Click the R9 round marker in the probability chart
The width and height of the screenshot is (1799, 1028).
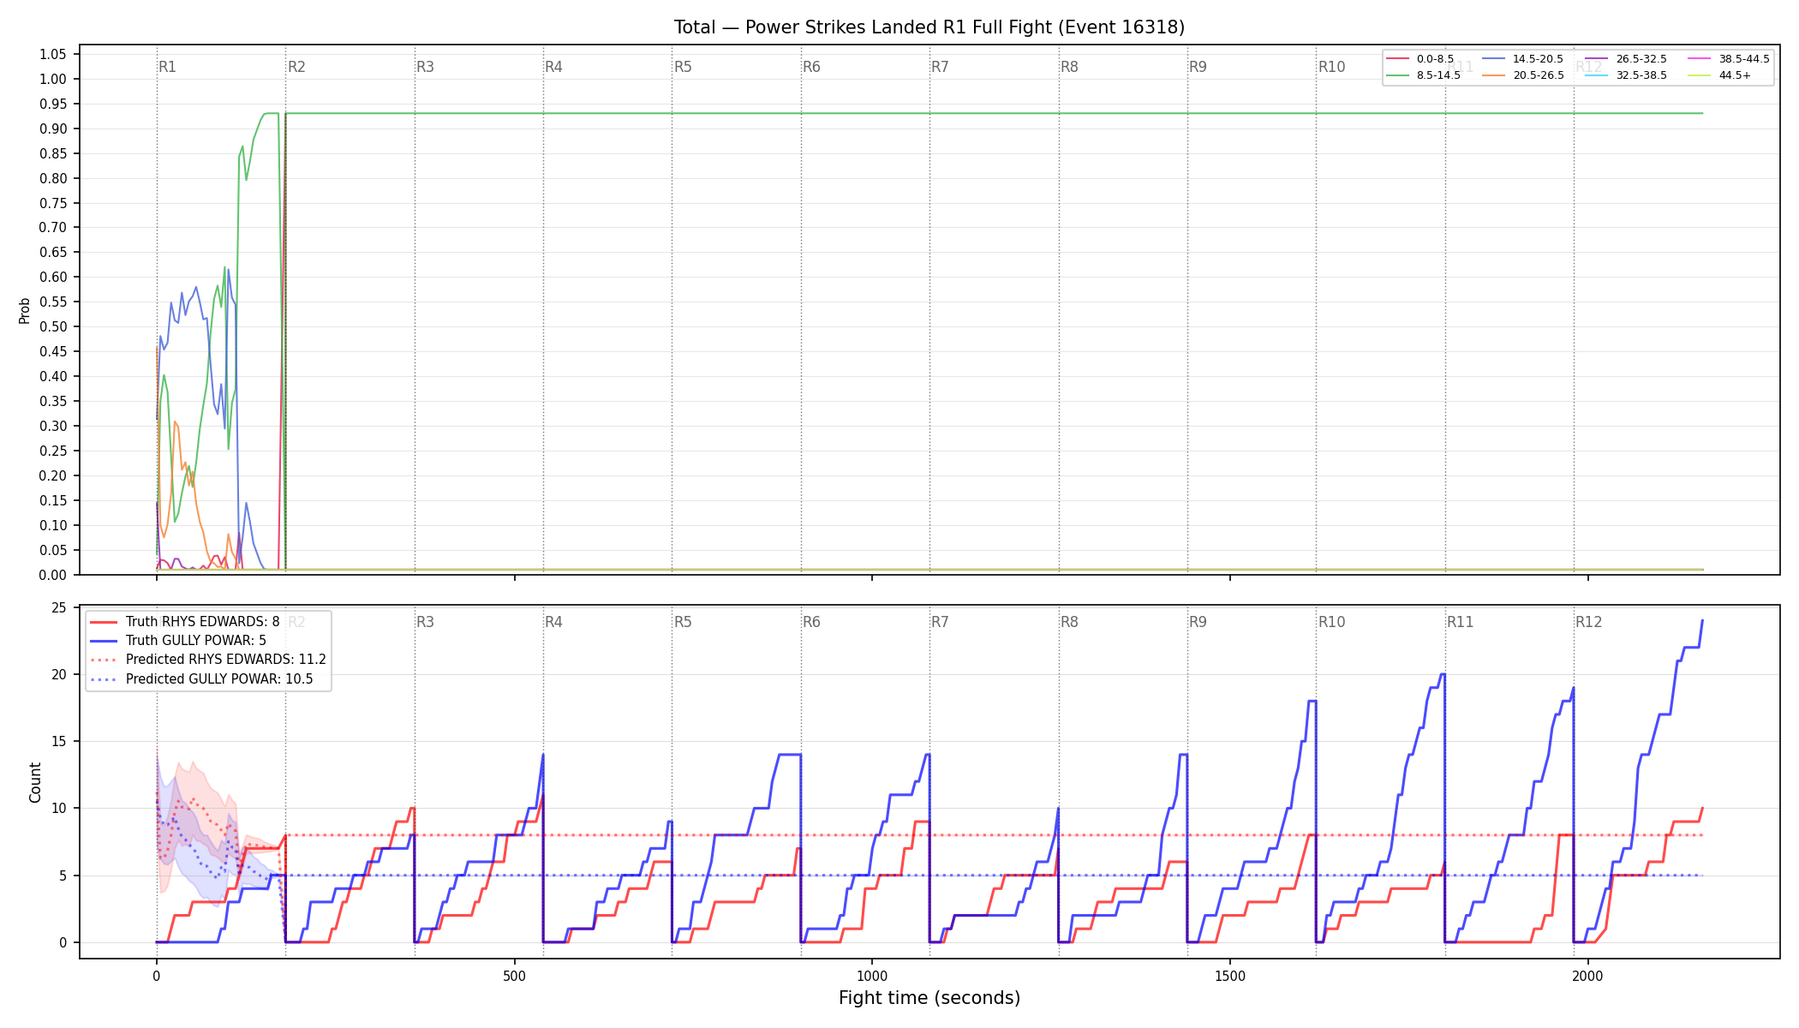pos(1198,67)
